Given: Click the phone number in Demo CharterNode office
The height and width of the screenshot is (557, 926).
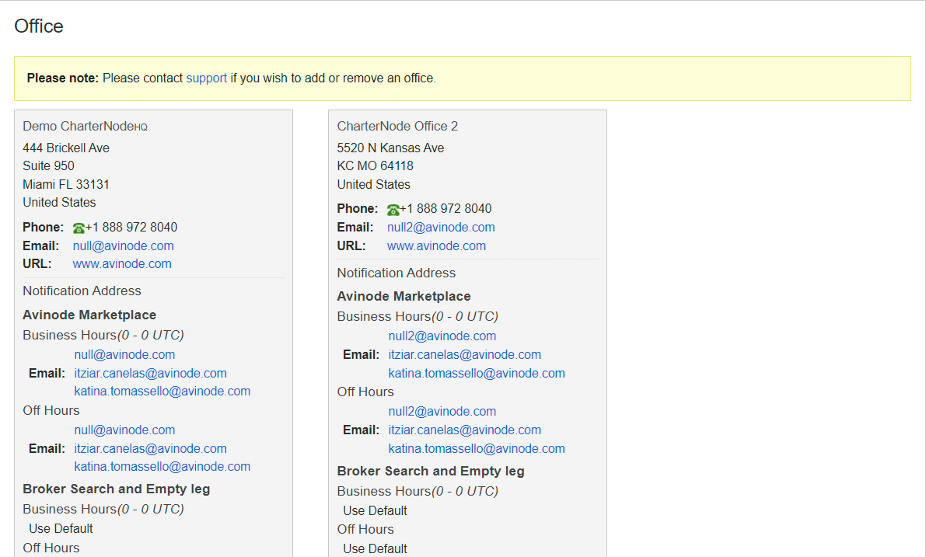Looking at the screenshot, I should point(131,227).
